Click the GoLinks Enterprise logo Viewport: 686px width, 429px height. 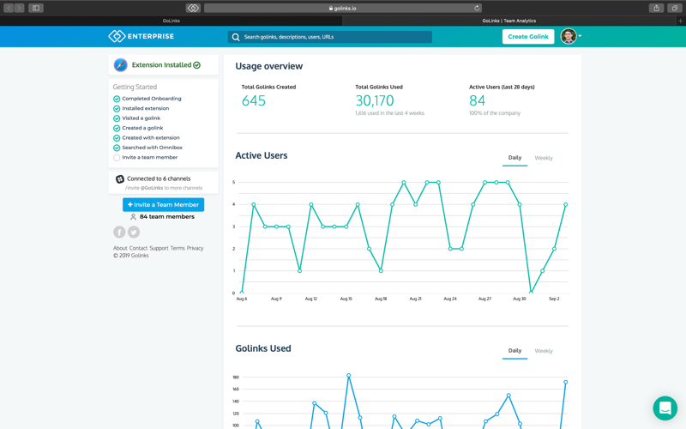click(141, 36)
